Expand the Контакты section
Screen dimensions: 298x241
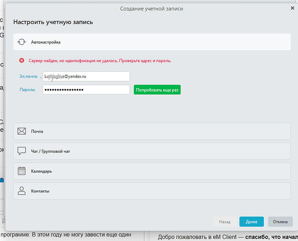pyautogui.click(x=152, y=191)
